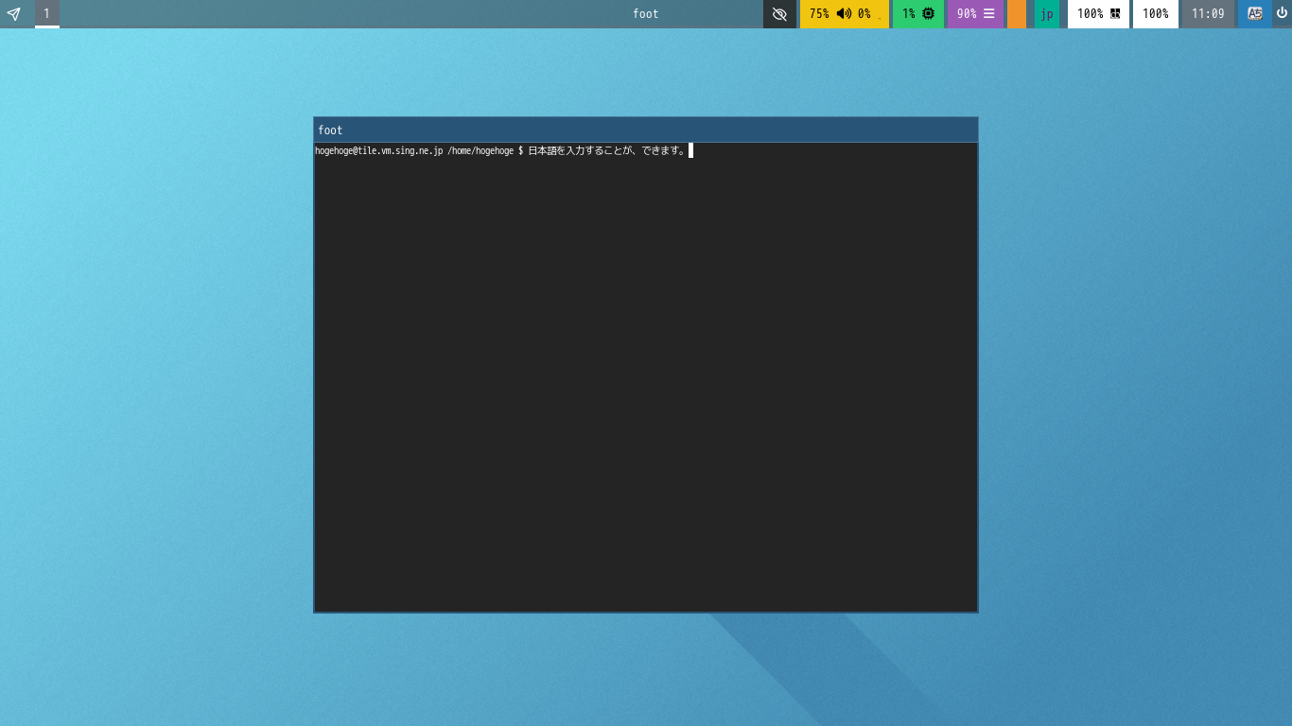
Task: Toggle the crossed-out eye idle inhibitor
Action: point(779,14)
